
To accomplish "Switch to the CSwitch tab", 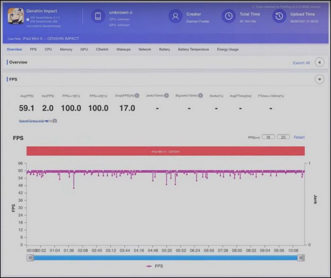I will tap(102, 49).
